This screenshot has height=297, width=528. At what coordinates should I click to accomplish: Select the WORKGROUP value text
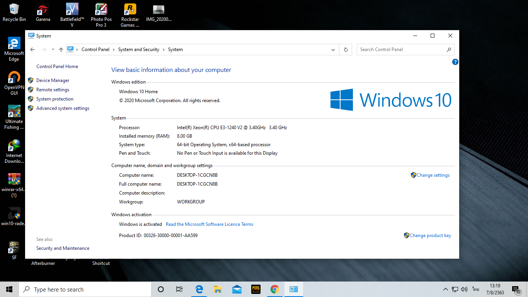[191, 202]
